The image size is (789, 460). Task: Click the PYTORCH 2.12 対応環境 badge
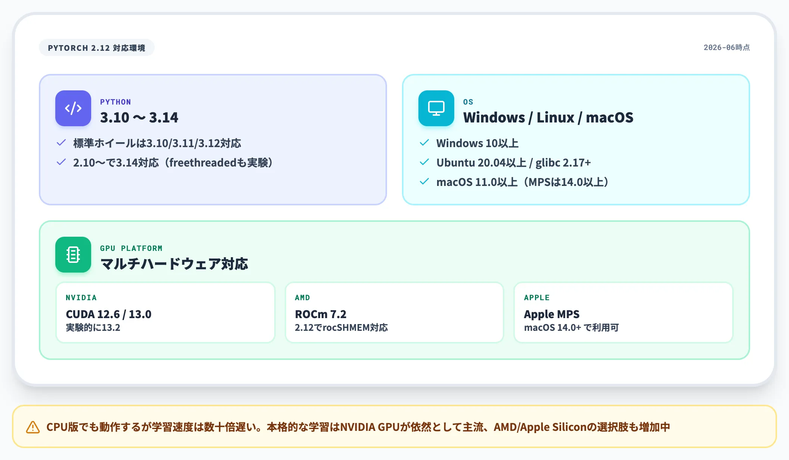97,48
